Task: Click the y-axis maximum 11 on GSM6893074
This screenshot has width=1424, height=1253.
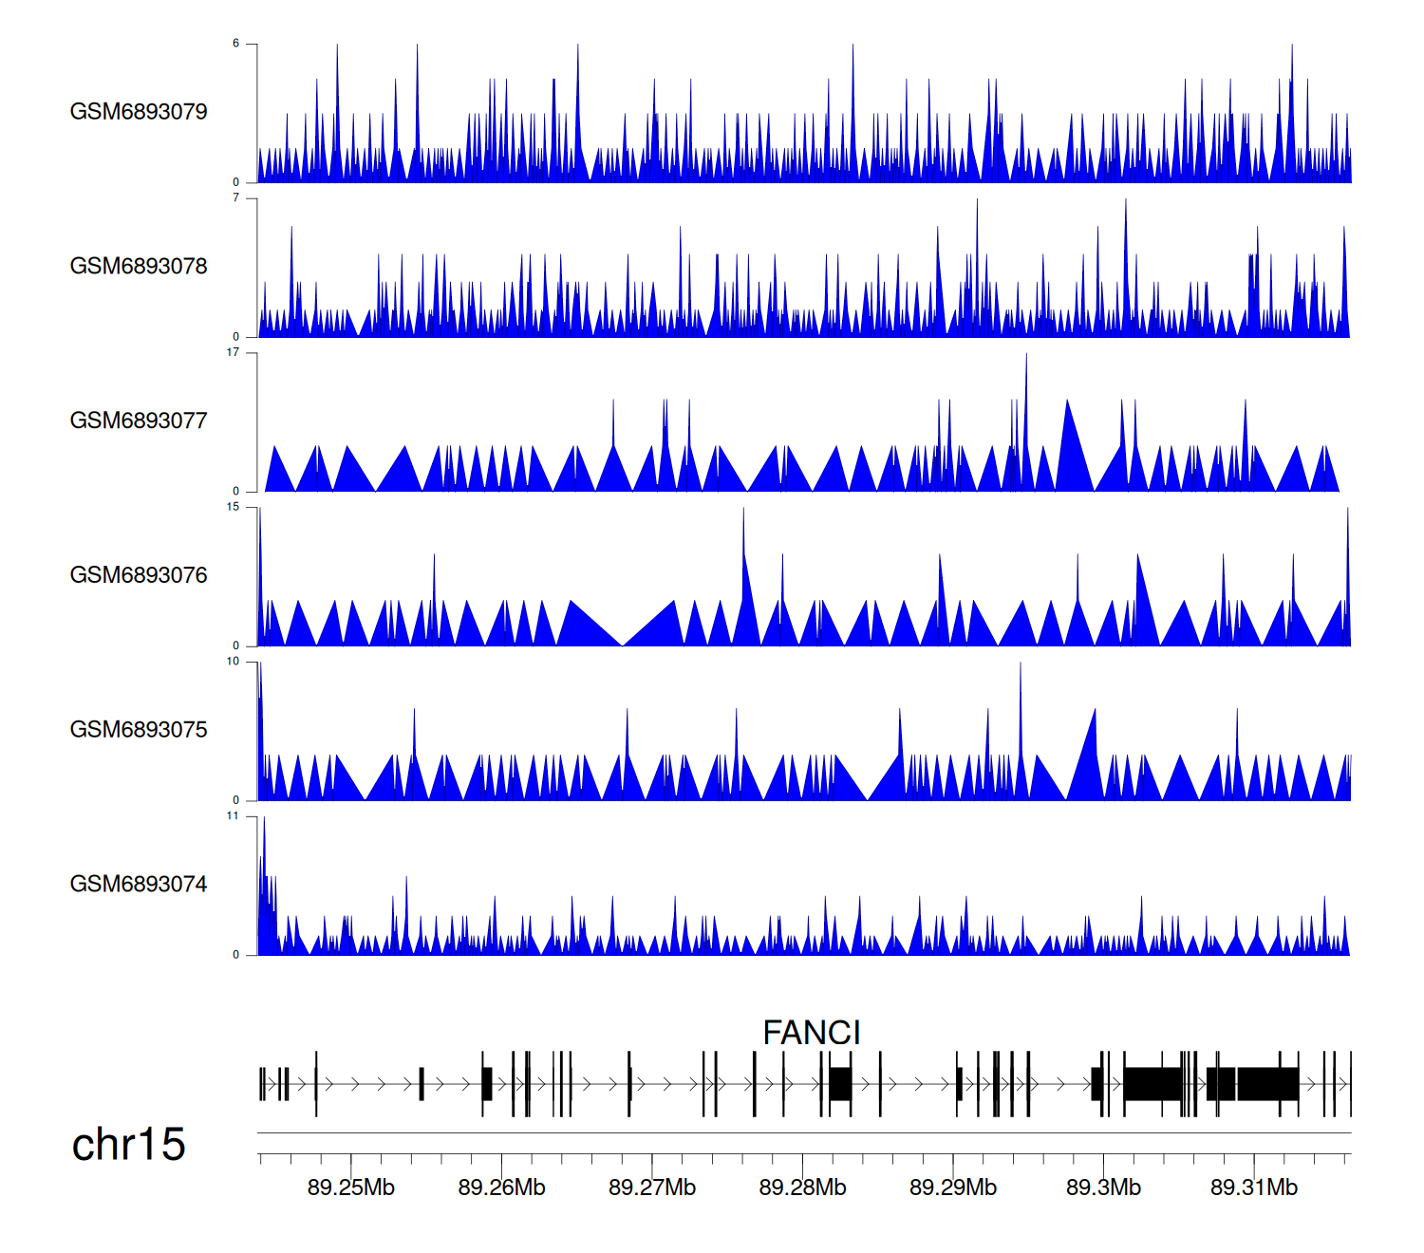Action: tap(234, 816)
